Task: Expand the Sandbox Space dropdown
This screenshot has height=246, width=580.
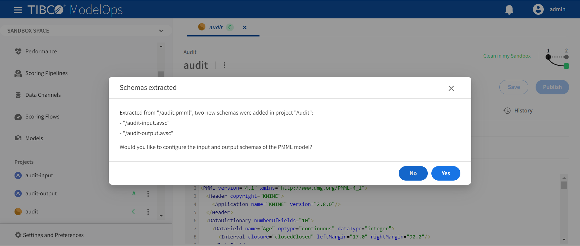Action: tap(161, 31)
